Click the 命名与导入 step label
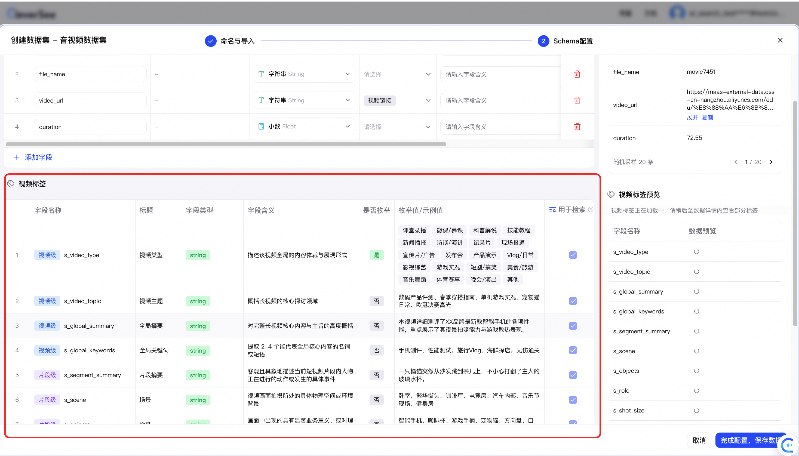This screenshot has height=456, width=799. coord(237,41)
